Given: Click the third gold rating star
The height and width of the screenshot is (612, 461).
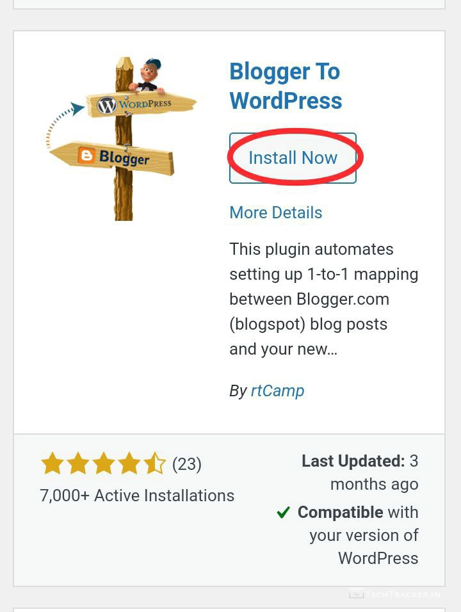Looking at the screenshot, I should 104,463.
